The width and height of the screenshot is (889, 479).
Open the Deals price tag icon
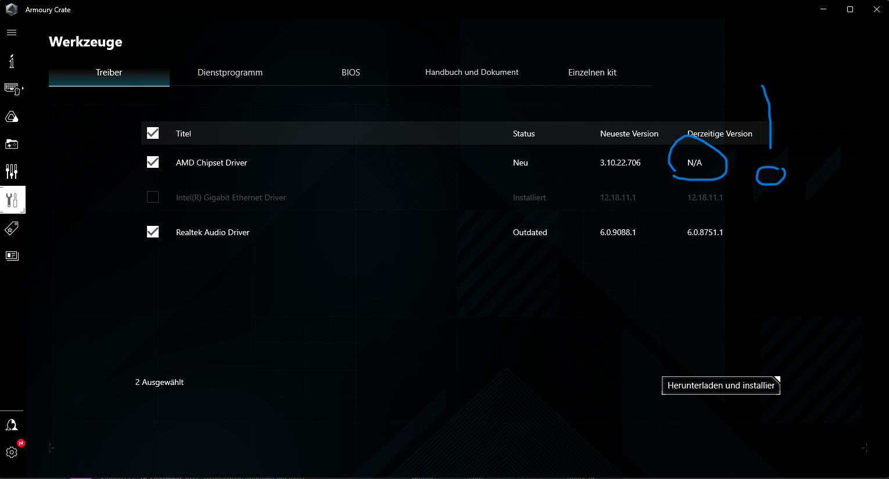(x=12, y=228)
